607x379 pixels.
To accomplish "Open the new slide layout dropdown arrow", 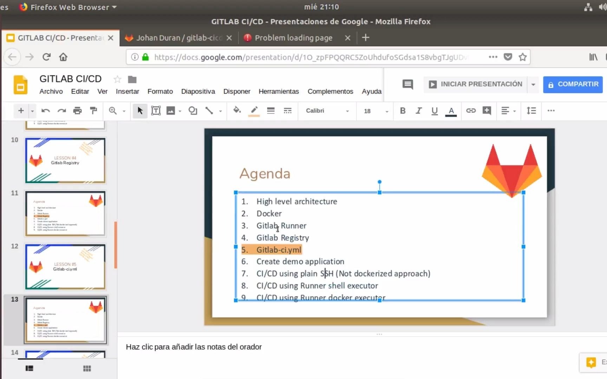I will (32, 111).
